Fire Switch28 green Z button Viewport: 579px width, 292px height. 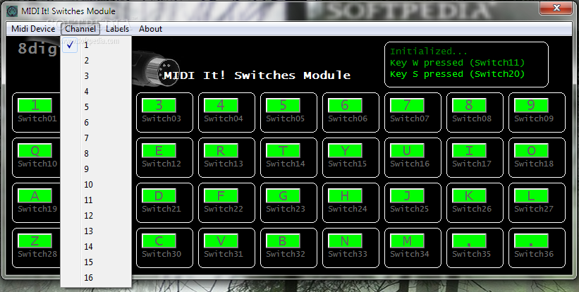click(35, 241)
